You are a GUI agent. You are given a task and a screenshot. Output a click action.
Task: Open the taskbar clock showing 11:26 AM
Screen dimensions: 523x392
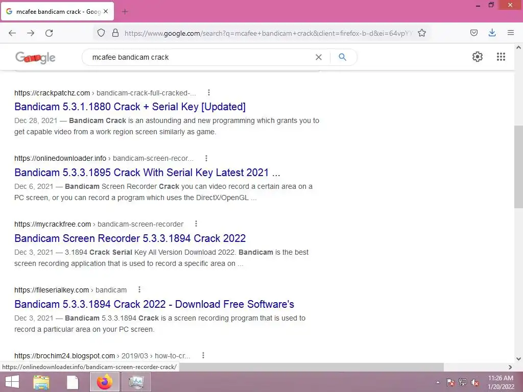[501, 382]
